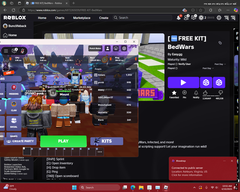Open Roblox website settings gear
240x192 pixels.
(x=219, y=18)
